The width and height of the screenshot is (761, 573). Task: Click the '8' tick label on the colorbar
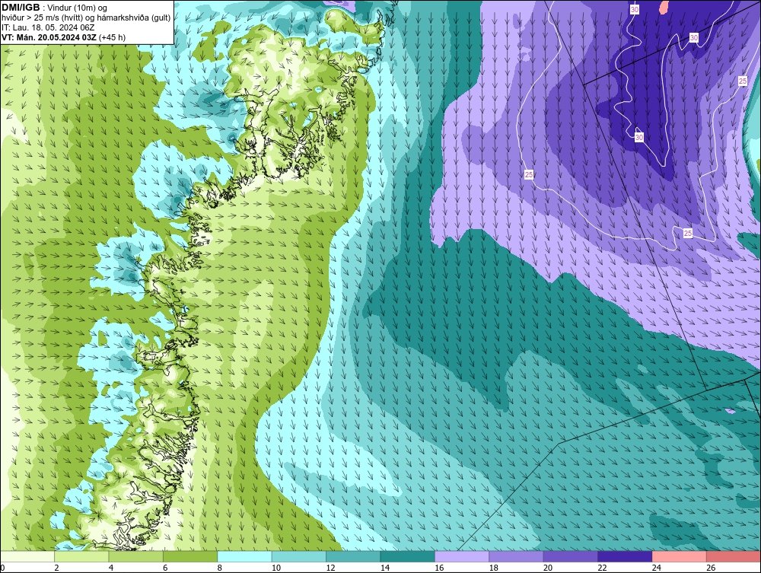220,568
